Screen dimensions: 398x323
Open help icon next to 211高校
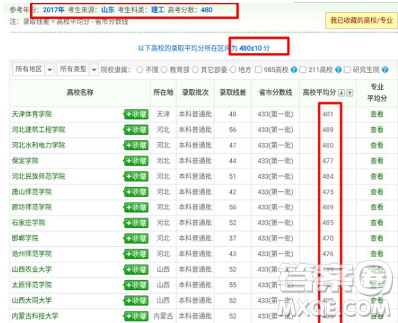(338, 69)
